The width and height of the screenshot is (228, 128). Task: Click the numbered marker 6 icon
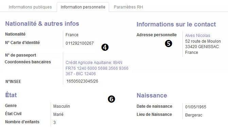pyautogui.click(x=111, y=99)
